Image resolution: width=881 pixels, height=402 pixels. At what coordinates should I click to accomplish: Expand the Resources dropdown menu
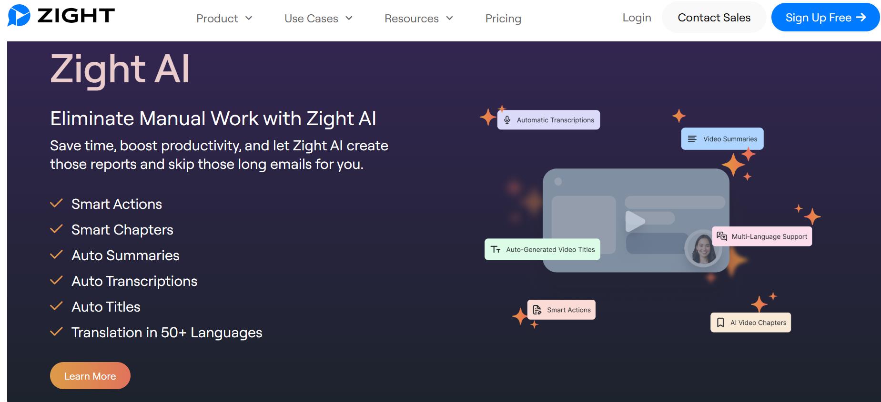(418, 19)
